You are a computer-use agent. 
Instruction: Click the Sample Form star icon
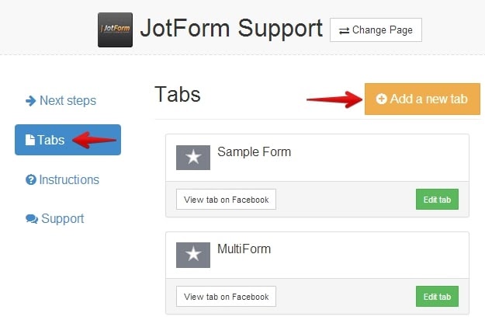tap(193, 158)
